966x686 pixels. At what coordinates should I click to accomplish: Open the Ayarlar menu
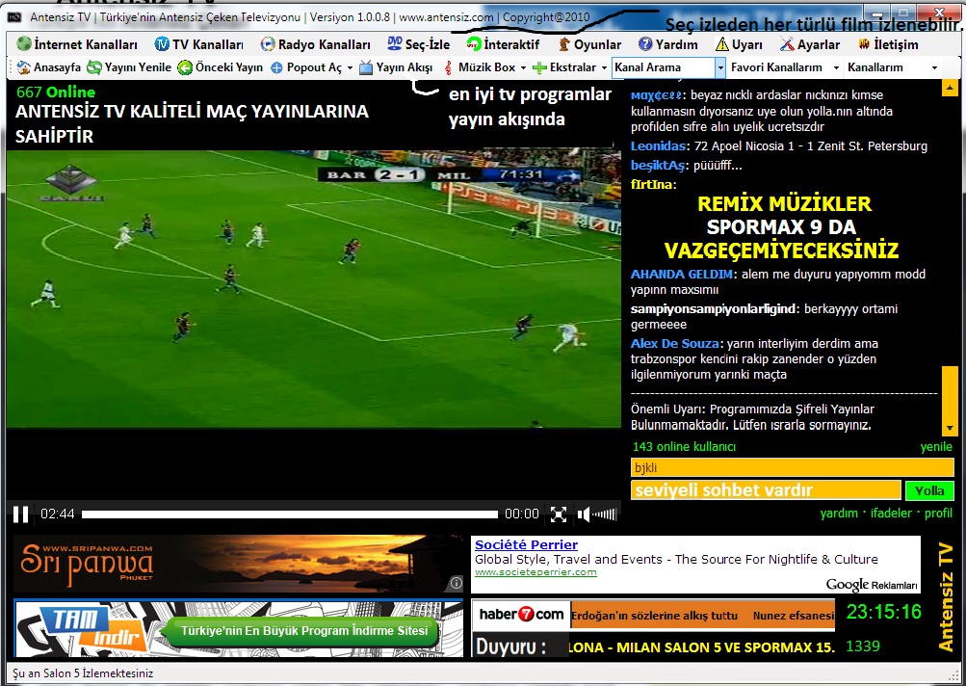point(810,44)
